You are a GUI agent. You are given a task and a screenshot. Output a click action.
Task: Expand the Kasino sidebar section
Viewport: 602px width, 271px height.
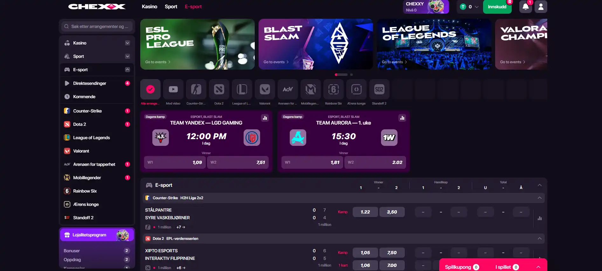coord(128,43)
